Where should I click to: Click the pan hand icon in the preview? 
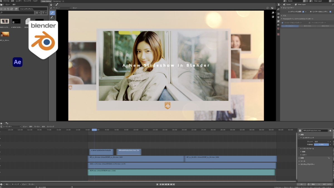pyautogui.click(x=273, y=17)
